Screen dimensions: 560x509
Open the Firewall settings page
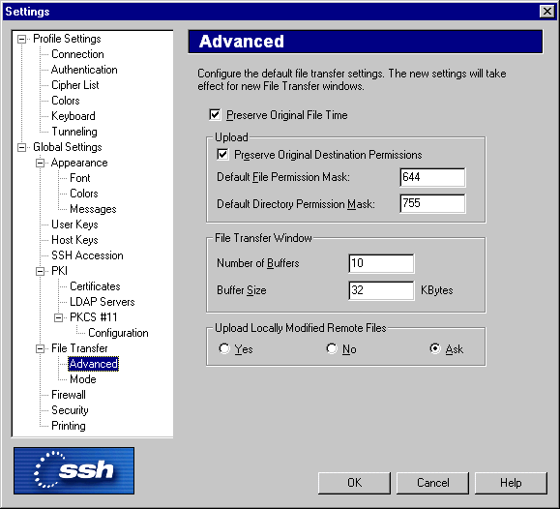pyautogui.click(x=69, y=395)
